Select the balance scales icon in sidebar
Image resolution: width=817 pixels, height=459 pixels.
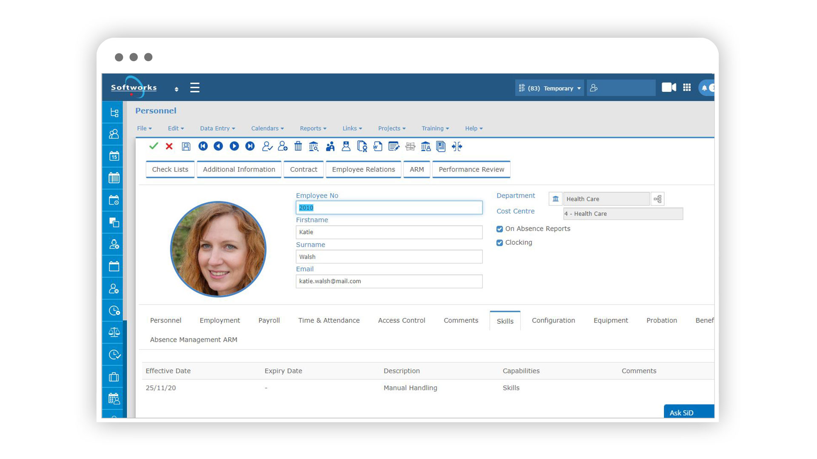pos(112,332)
